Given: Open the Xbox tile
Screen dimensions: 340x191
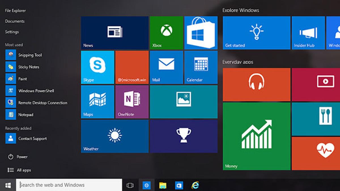Looking at the screenshot, I should pyautogui.click(x=166, y=33).
